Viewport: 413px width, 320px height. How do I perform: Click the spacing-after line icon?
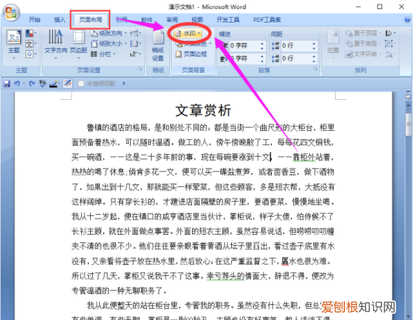tap(275, 58)
